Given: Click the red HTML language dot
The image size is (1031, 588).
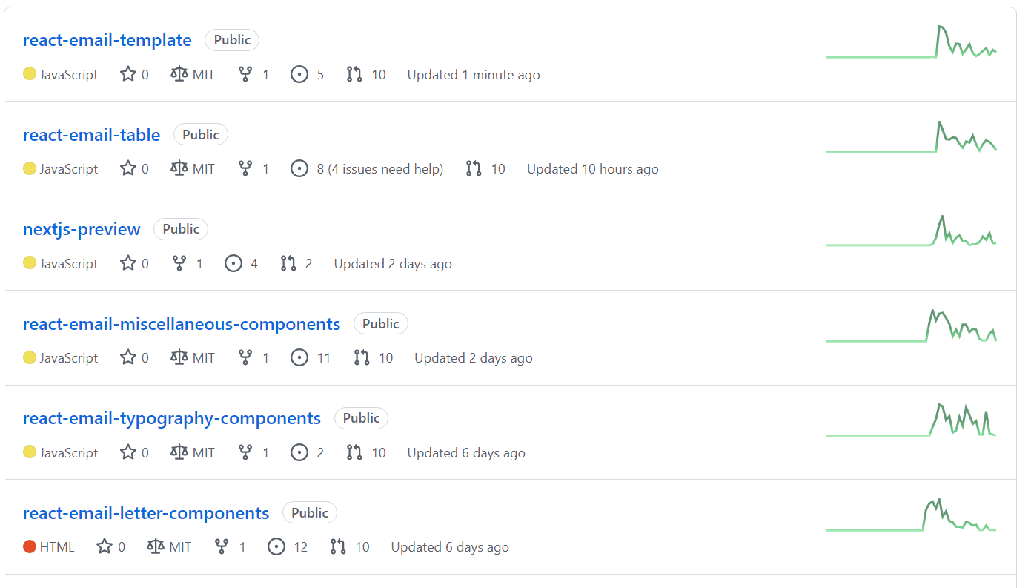Looking at the screenshot, I should coord(30,546).
